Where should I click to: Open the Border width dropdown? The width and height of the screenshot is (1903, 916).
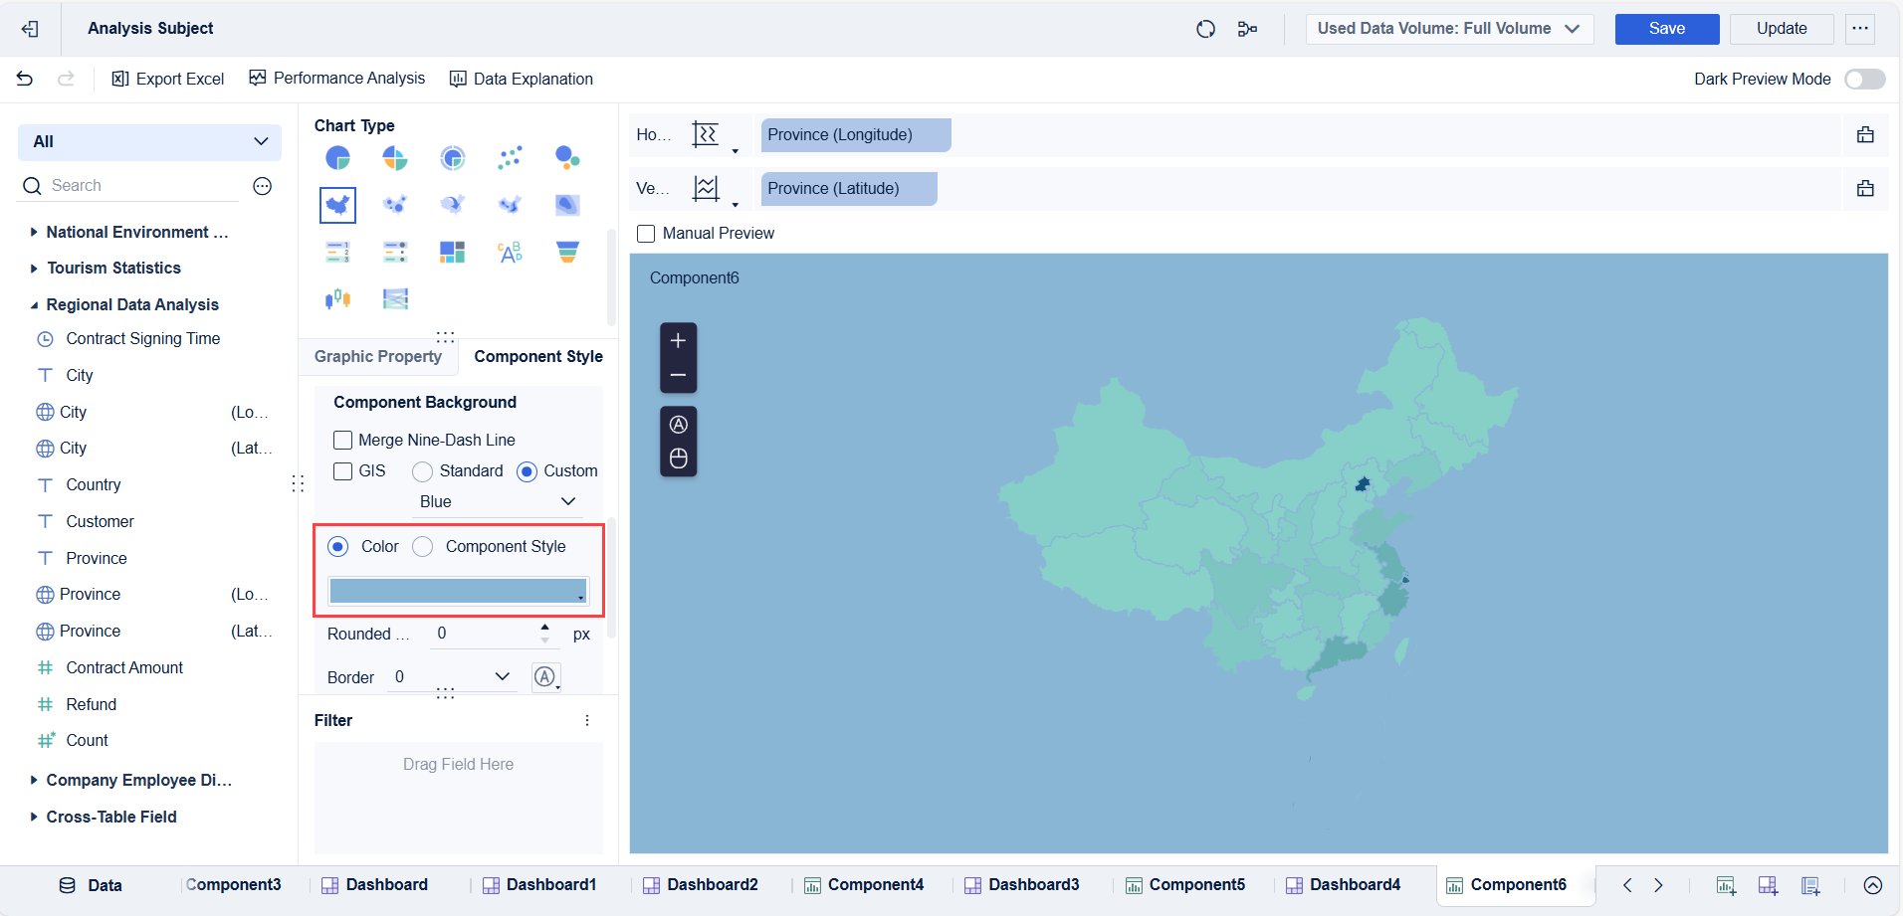pyautogui.click(x=451, y=677)
